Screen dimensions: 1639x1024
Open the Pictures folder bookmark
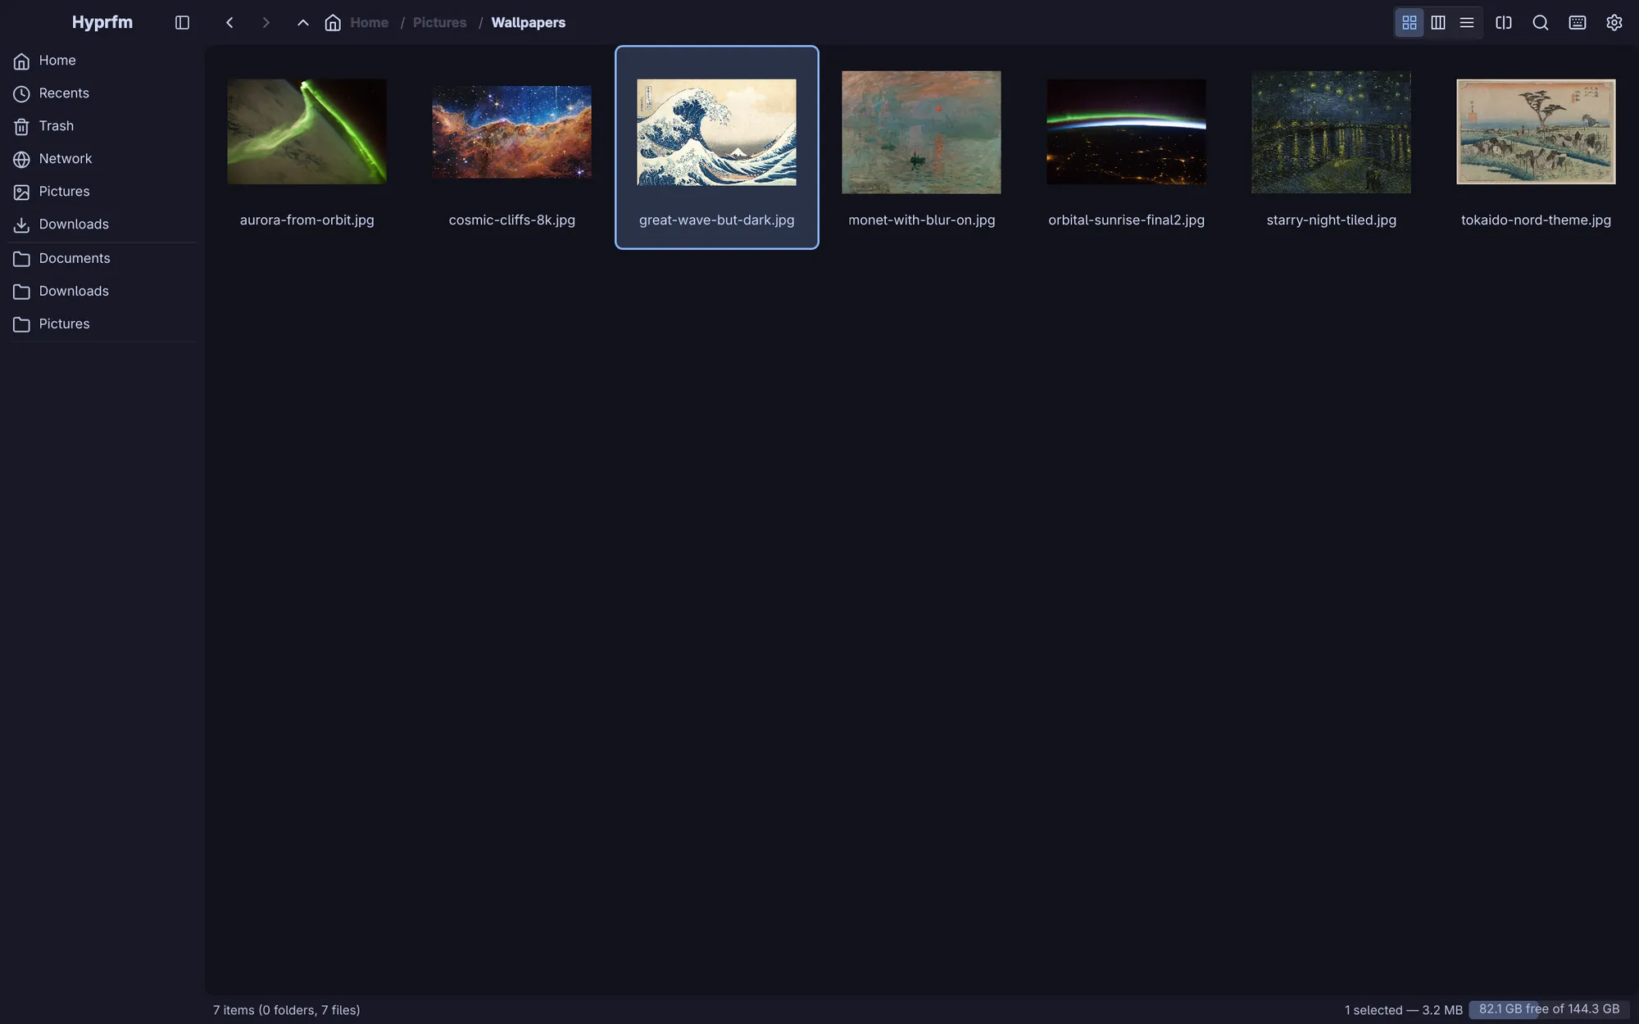(102, 324)
